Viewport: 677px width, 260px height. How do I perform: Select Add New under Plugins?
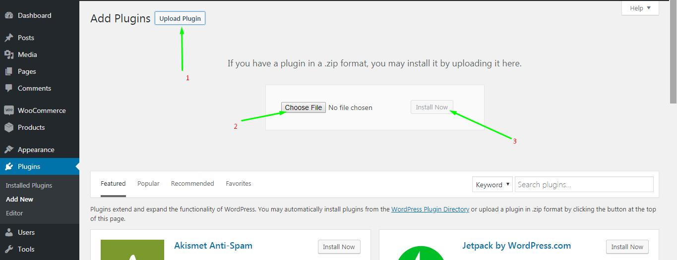(19, 199)
